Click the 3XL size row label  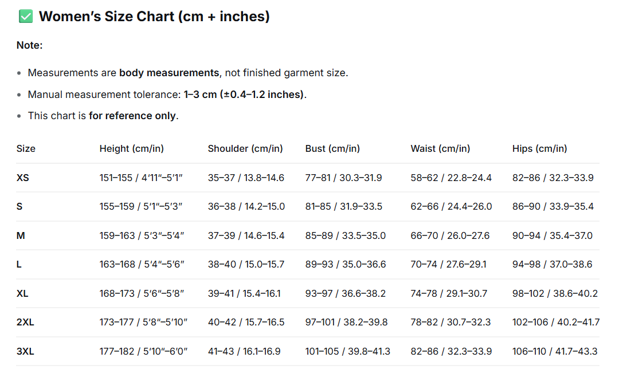(25, 351)
